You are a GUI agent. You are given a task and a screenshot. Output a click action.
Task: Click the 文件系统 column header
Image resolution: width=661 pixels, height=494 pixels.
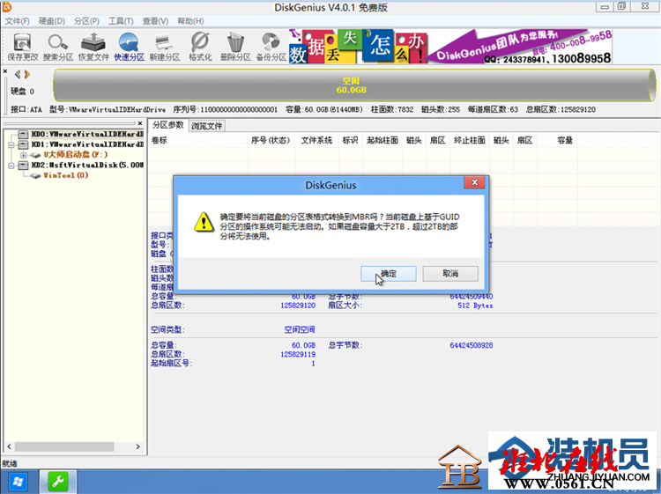[x=316, y=140]
